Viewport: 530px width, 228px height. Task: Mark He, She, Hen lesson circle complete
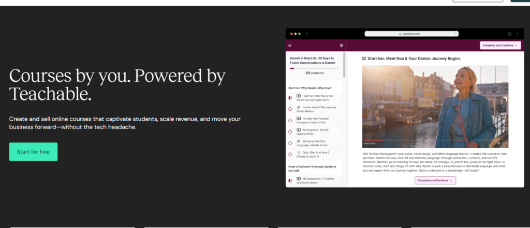pyautogui.click(x=290, y=120)
